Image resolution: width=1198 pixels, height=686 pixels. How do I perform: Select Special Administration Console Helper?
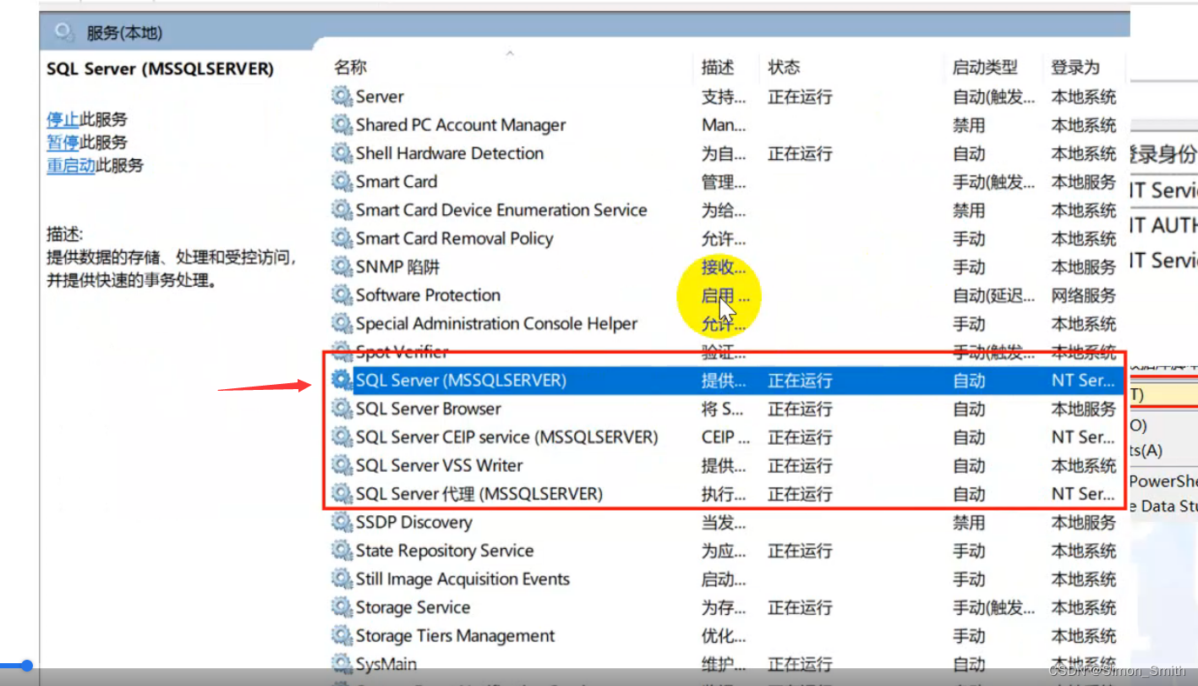click(496, 324)
